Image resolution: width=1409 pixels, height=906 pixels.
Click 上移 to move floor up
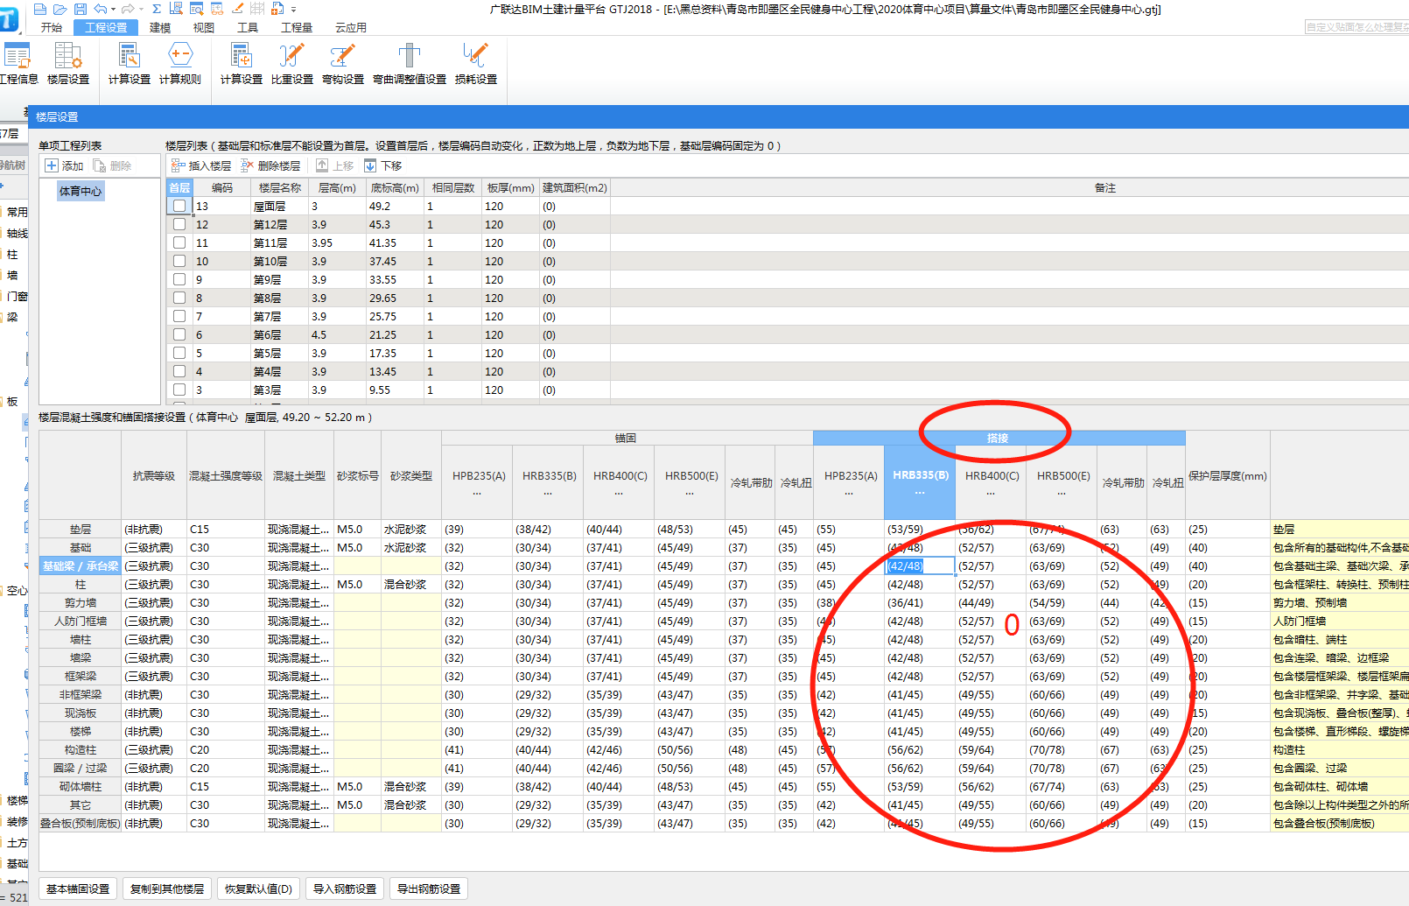pos(335,165)
